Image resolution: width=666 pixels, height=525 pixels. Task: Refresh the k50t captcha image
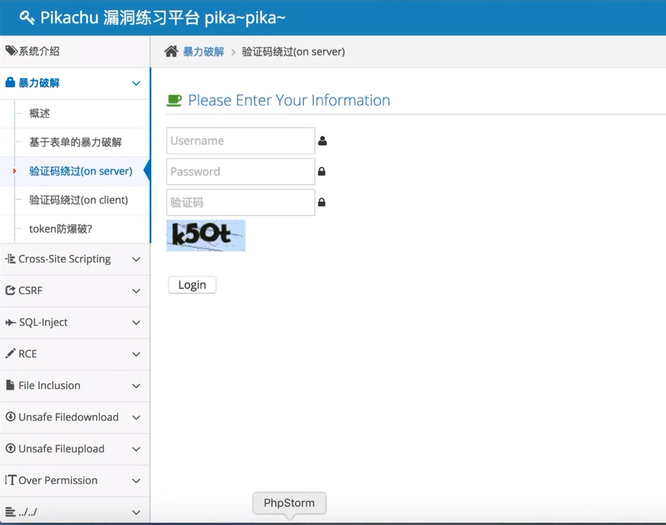point(206,235)
